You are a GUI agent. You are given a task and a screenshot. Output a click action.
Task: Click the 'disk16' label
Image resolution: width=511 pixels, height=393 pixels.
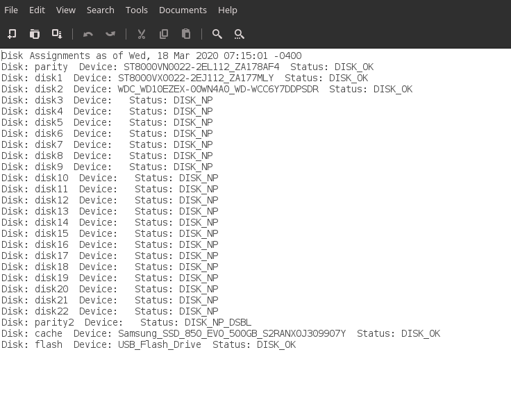click(51, 244)
